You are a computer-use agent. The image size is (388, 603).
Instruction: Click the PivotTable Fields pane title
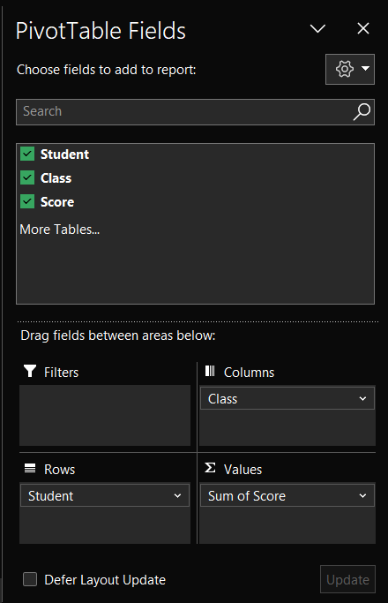[x=101, y=31]
